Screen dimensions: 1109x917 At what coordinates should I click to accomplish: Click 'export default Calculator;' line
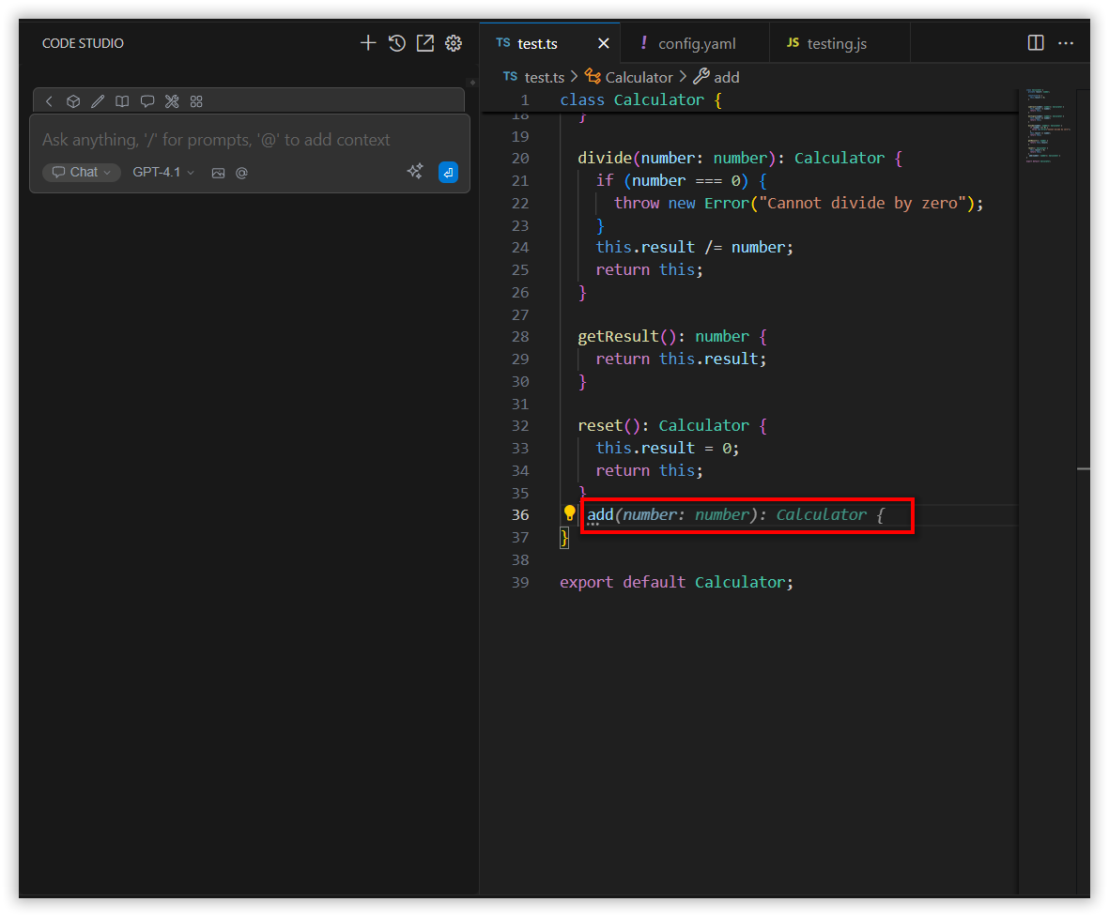(x=676, y=582)
